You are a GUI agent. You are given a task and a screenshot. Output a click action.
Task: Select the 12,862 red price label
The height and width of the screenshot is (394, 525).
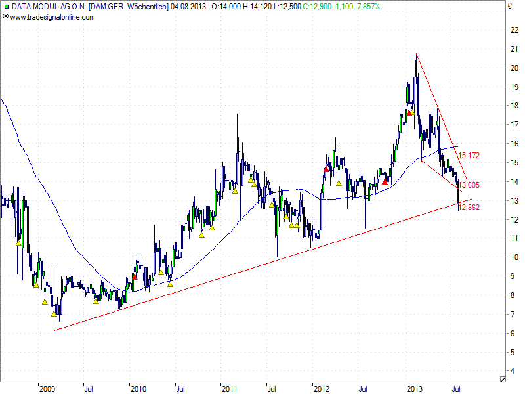click(x=470, y=207)
